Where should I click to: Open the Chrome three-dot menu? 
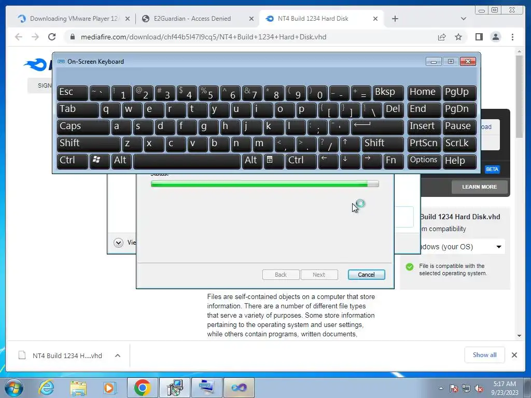[512, 37]
